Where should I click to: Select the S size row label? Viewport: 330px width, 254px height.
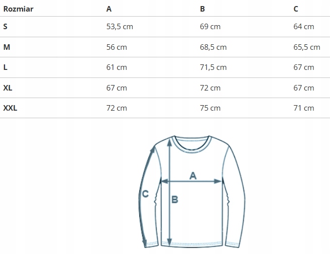(x=5, y=27)
